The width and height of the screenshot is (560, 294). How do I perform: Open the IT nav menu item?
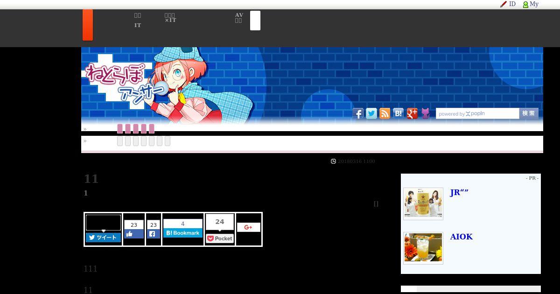click(138, 25)
